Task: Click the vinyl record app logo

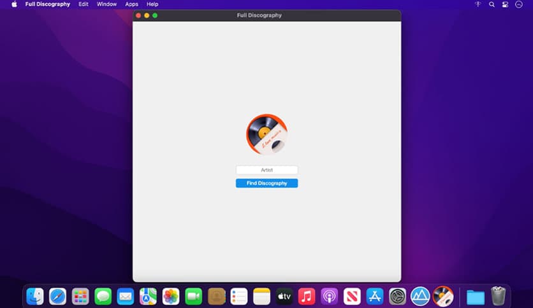Action: (266, 134)
